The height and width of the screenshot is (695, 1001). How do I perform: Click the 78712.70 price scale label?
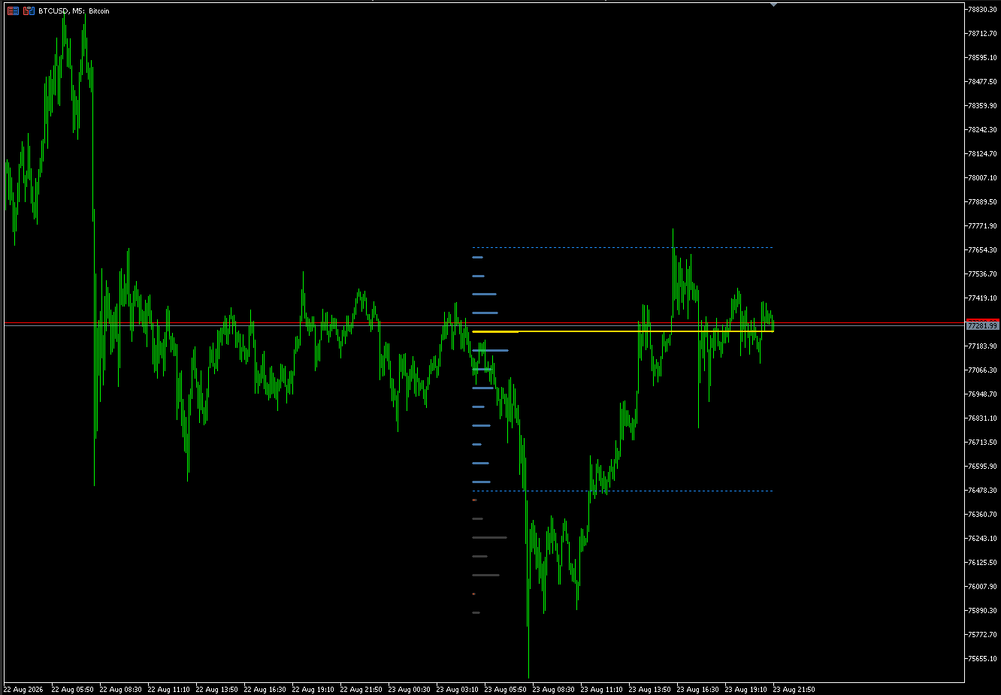point(983,33)
